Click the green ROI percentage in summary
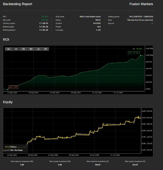The width and height of the screenshot is (163, 170). (45, 17)
